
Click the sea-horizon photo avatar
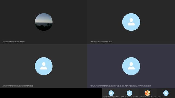pos(44,22)
